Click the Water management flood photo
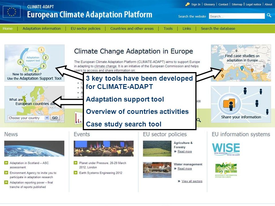 157,170
